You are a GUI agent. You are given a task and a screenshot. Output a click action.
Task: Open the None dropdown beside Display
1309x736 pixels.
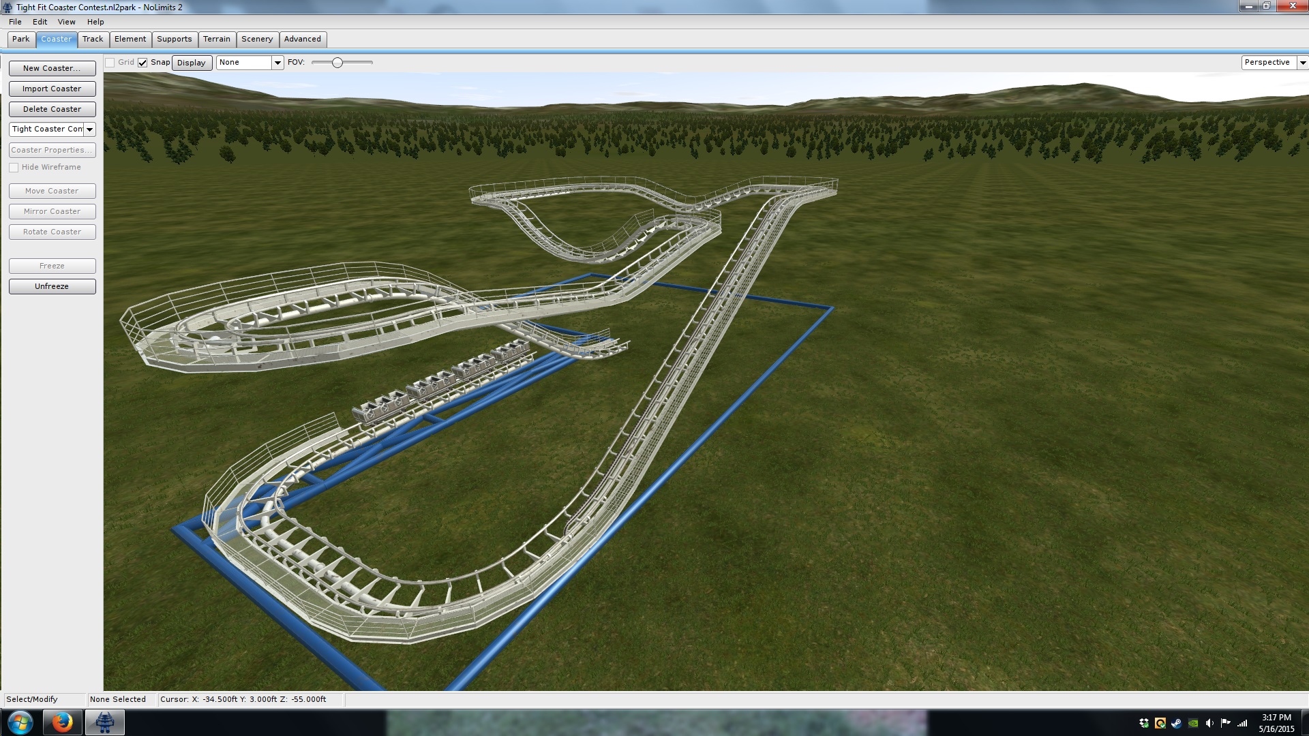click(x=277, y=63)
